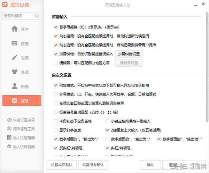Uncheck 首字母简拼 checkbox

coord(56,27)
